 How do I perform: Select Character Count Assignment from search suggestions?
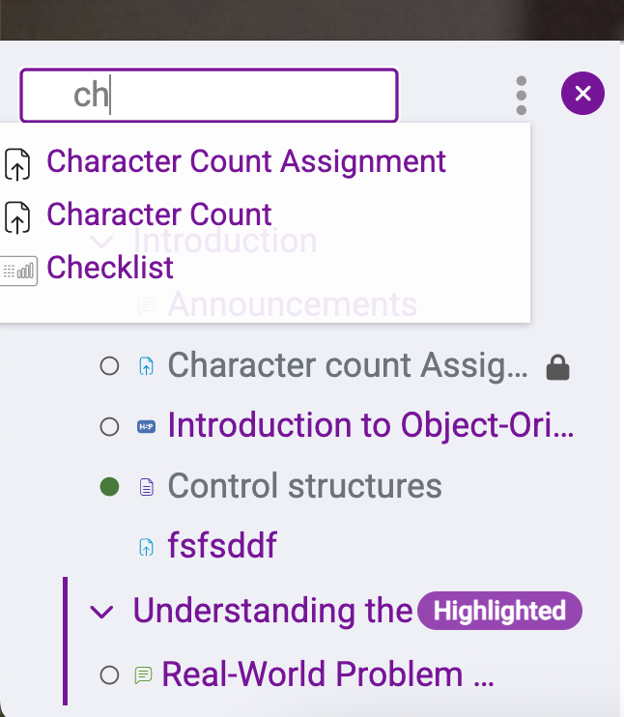(246, 162)
